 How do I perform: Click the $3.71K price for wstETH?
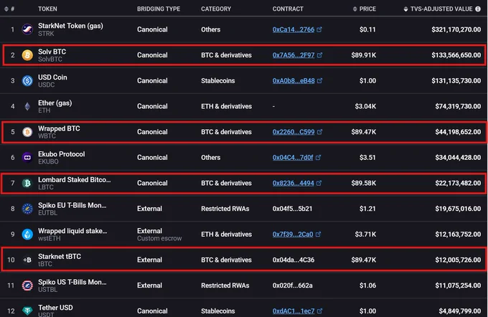tap(365, 235)
